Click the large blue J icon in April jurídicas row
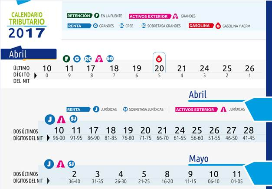The width and height of the screenshot is (272, 189). click(50, 119)
